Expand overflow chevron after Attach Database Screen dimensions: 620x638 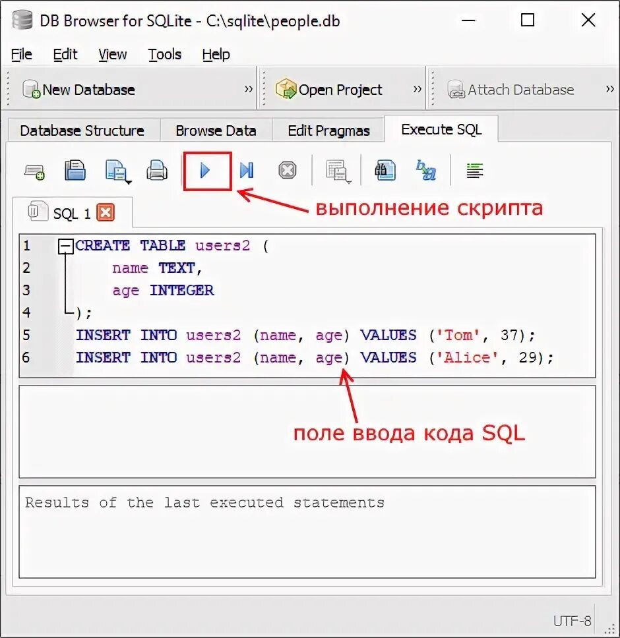tap(610, 89)
